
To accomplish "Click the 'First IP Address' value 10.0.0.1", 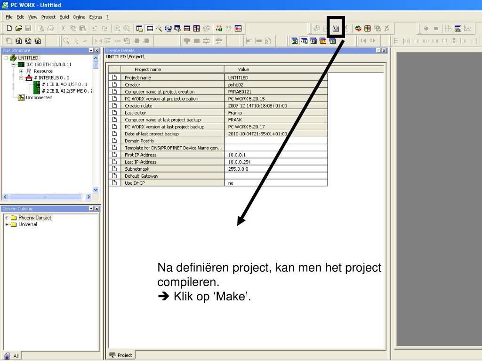I will click(276, 155).
